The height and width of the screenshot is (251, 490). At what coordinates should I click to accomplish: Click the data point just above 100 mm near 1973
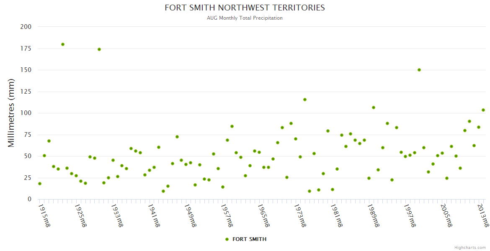(305, 100)
